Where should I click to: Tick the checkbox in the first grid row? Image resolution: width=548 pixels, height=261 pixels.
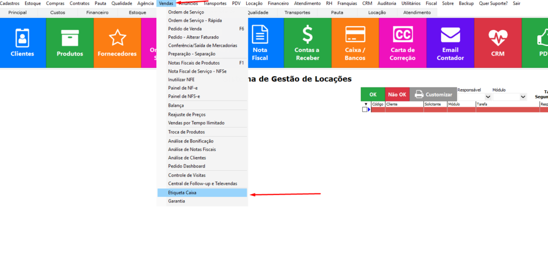coord(365,109)
